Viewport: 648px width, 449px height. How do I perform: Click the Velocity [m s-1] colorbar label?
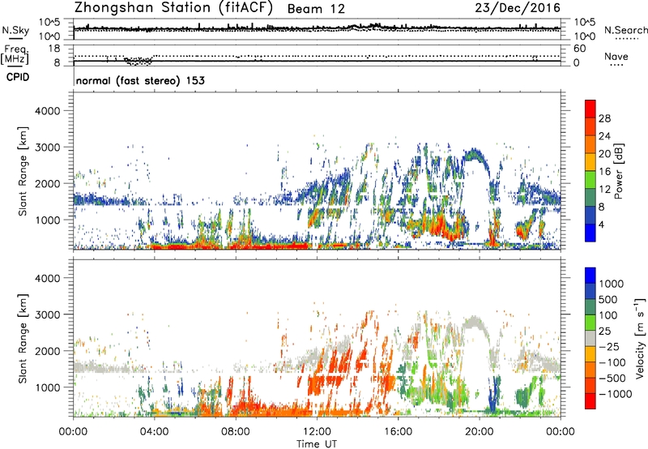pos(640,338)
